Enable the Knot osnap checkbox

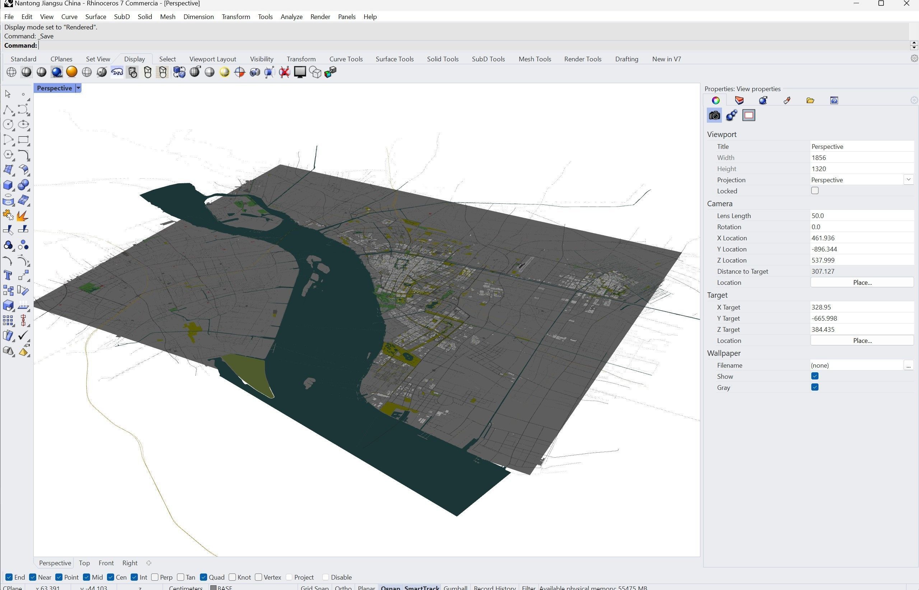(x=232, y=577)
